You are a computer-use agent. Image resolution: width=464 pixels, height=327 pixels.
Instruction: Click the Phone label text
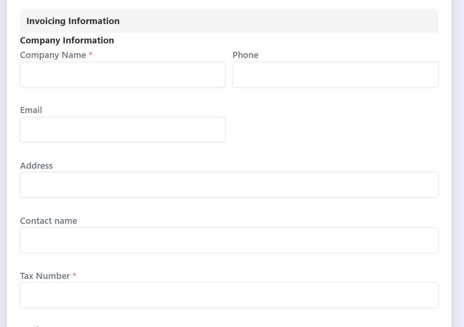click(245, 55)
